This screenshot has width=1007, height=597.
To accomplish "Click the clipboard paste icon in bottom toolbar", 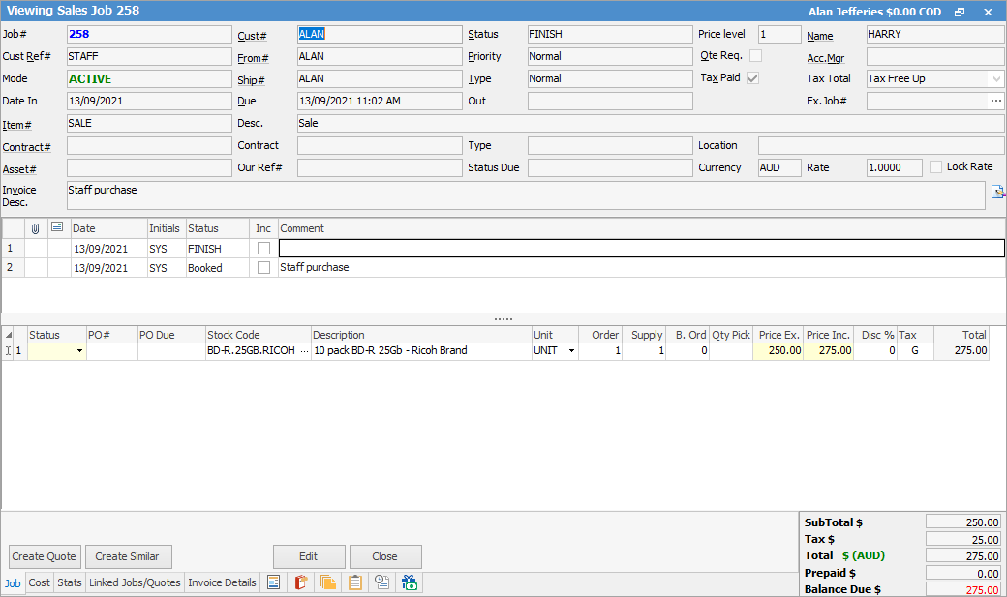I will point(355,582).
